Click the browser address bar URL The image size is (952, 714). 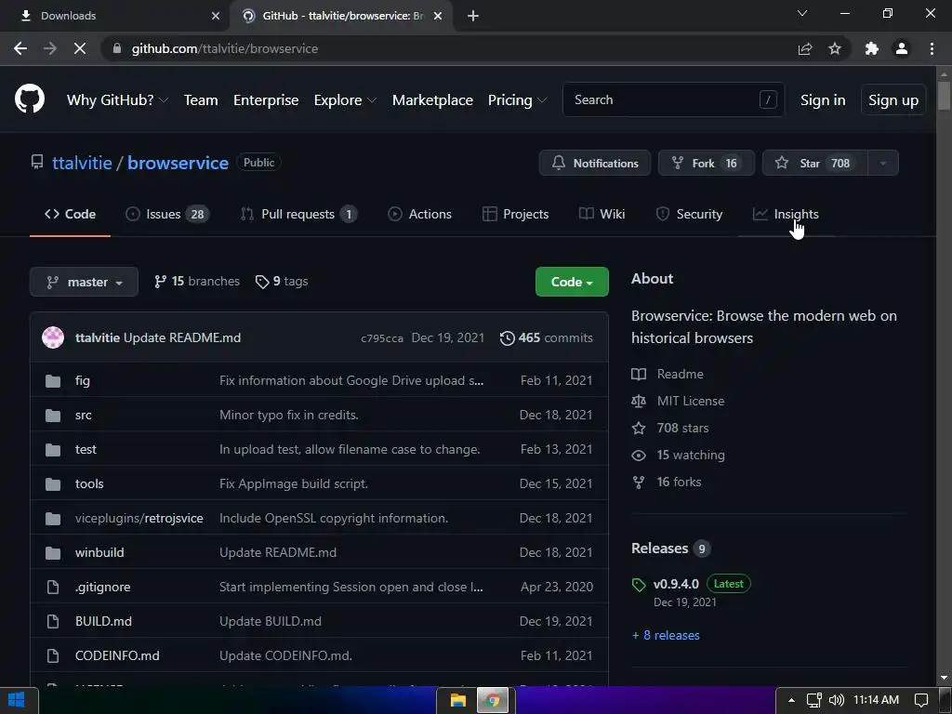pyautogui.click(x=225, y=48)
